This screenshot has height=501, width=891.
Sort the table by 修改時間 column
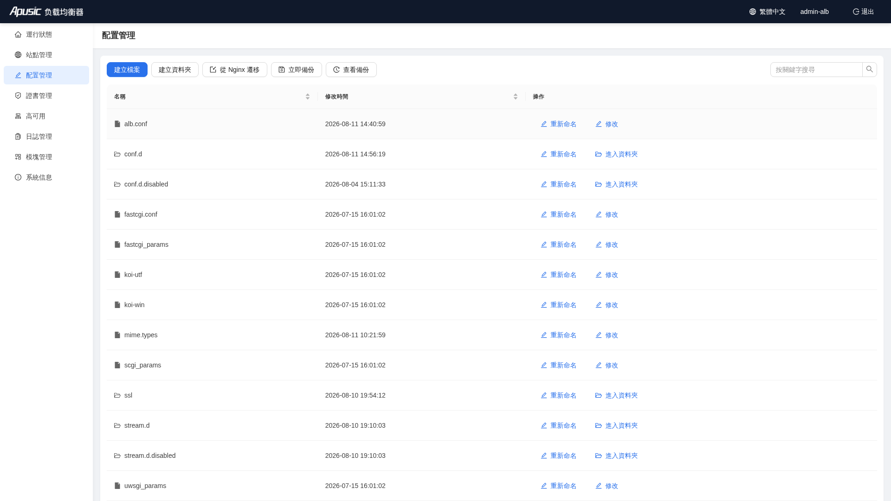[x=515, y=96]
